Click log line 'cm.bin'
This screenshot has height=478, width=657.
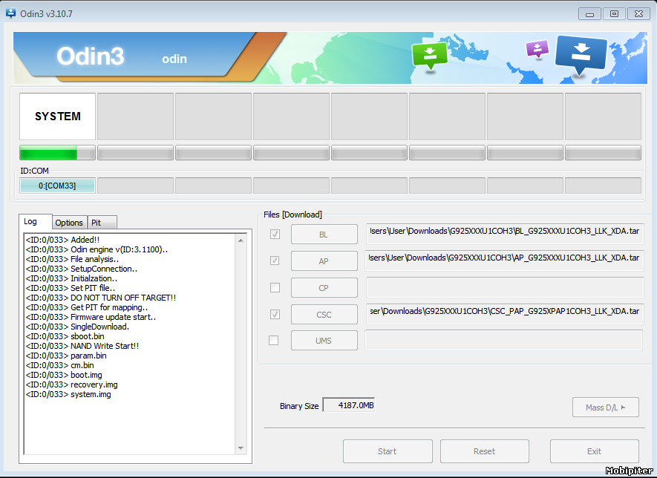click(x=60, y=365)
